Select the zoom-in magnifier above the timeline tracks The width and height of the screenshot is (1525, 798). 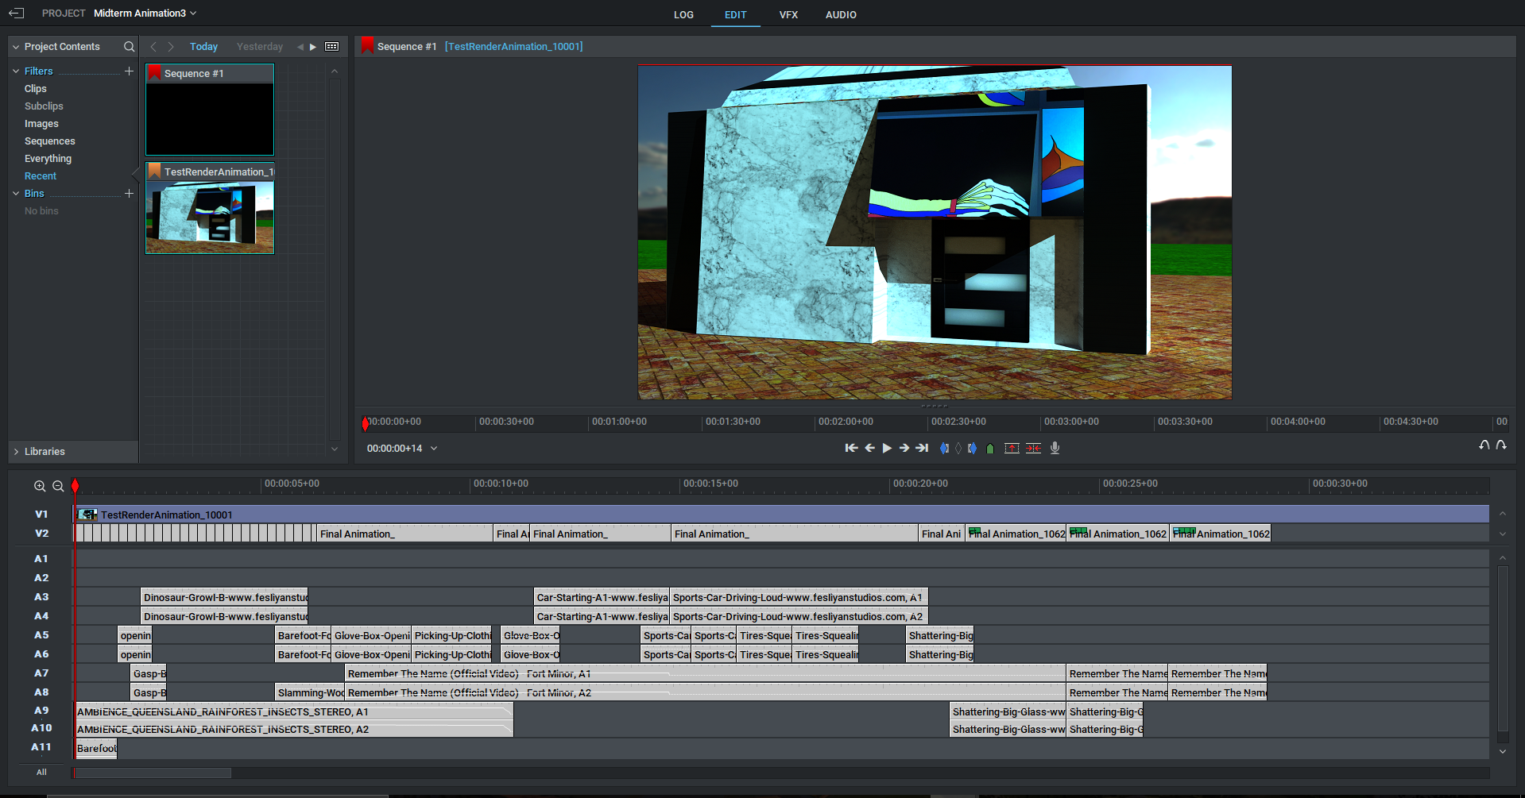[x=40, y=486]
